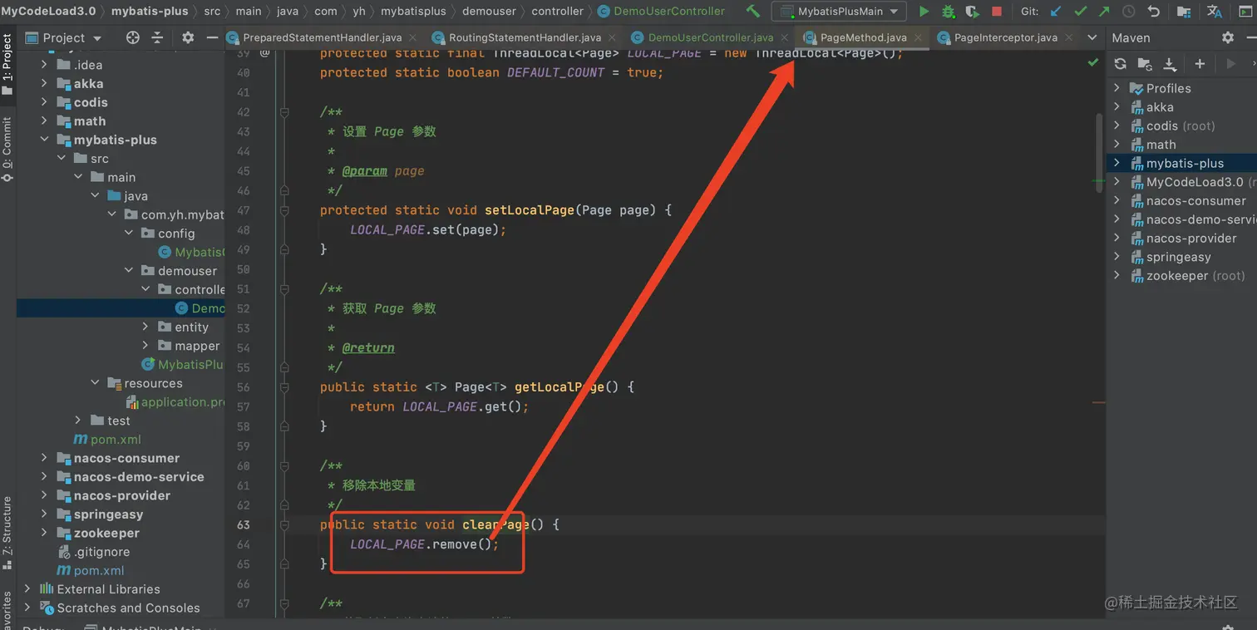Toggle code folding at line 63
Image resolution: width=1257 pixels, height=630 pixels.
coord(284,524)
